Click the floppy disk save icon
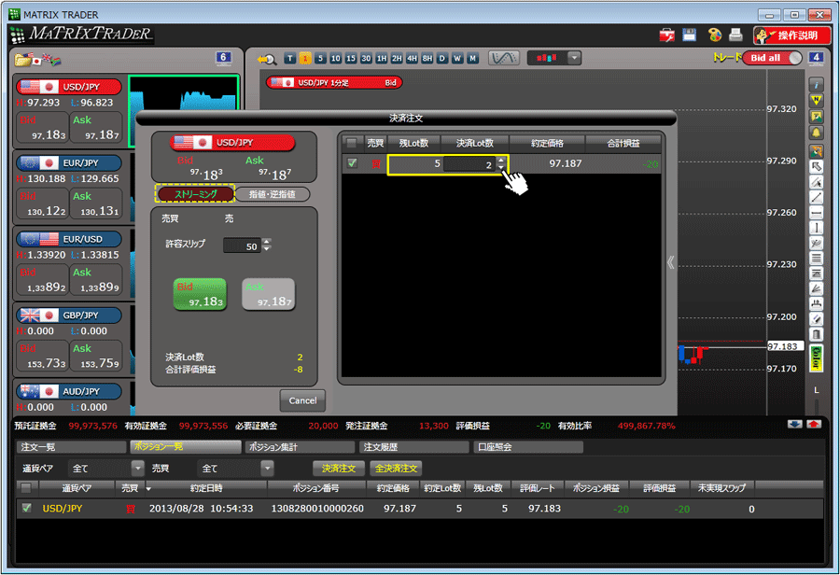 [x=690, y=35]
